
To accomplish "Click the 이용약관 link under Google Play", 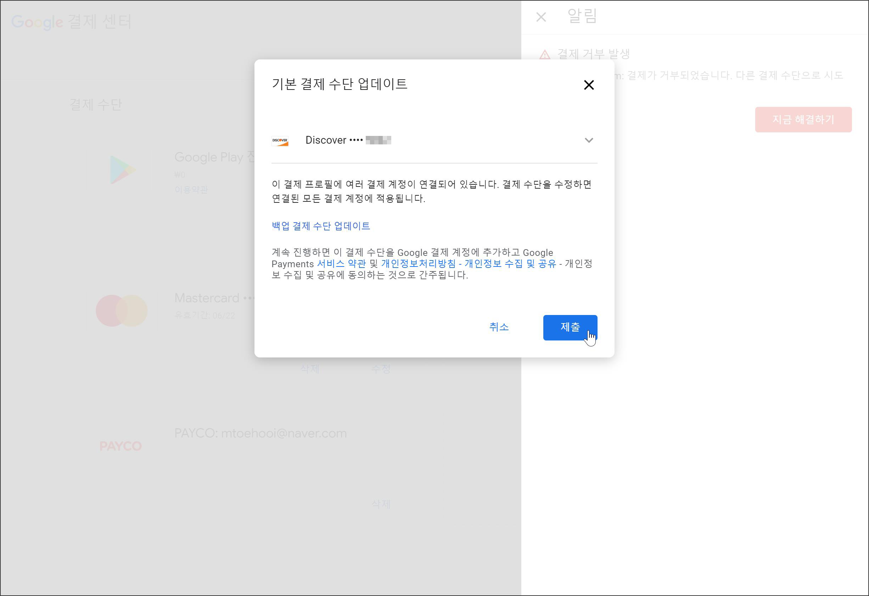I will coord(191,190).
